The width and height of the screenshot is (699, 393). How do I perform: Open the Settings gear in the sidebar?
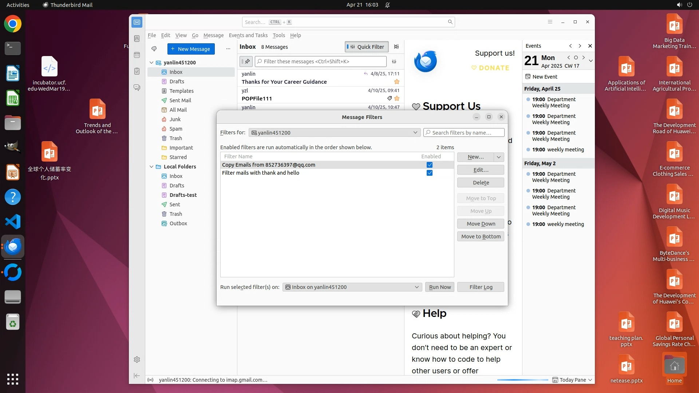(137, 360)
